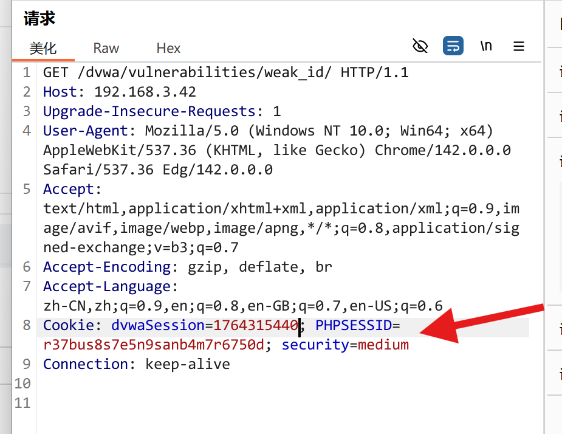Screen dimensions: 562x434
Task: Click the Accept-Language header name
Action: pyautogui.click(x=107, y=286)
